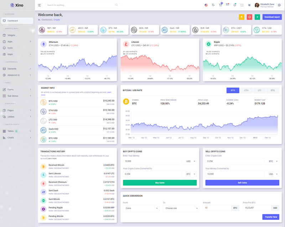This screenshot has height=227, width=285.
Task: Toggle fullscreen mode icon
Action: [x=242, y=5]
